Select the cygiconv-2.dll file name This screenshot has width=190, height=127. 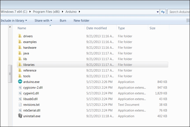coord(33,88)
